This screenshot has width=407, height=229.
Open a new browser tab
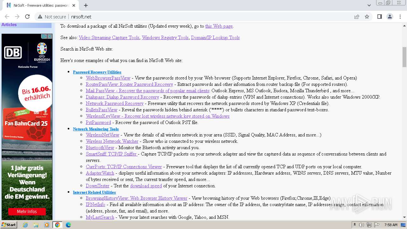[x=86, y=5]
